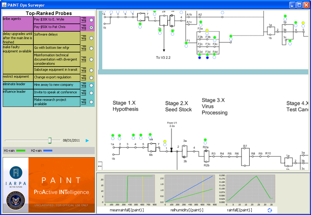Choose the Software delays radio button
This screenshot has width=311, height=215.
91,38
